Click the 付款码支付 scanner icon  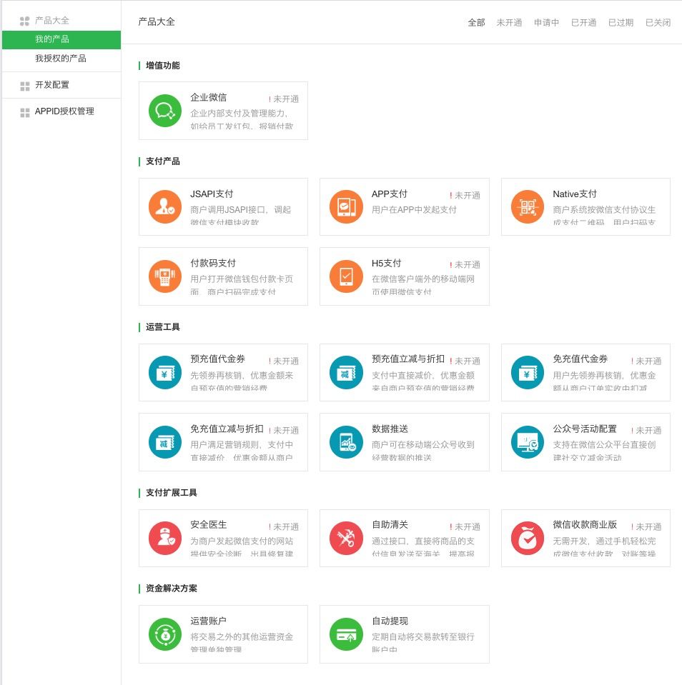[165, 276]
